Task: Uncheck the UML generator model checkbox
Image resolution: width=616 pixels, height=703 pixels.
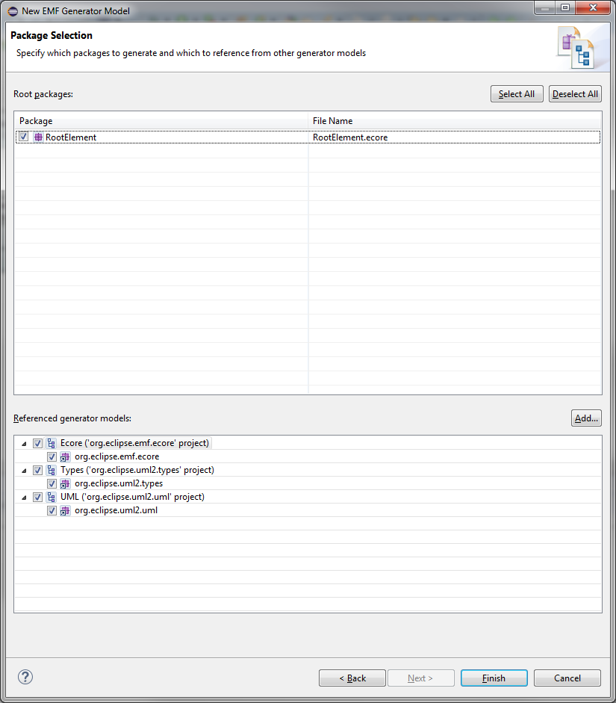Action: [37, 498]
